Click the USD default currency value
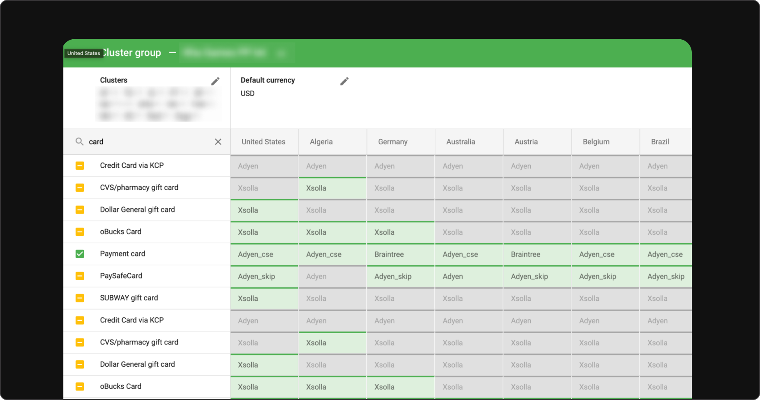The width and height of the screenshot is (760, 400). pyautogui.click(x=247, y=93)
